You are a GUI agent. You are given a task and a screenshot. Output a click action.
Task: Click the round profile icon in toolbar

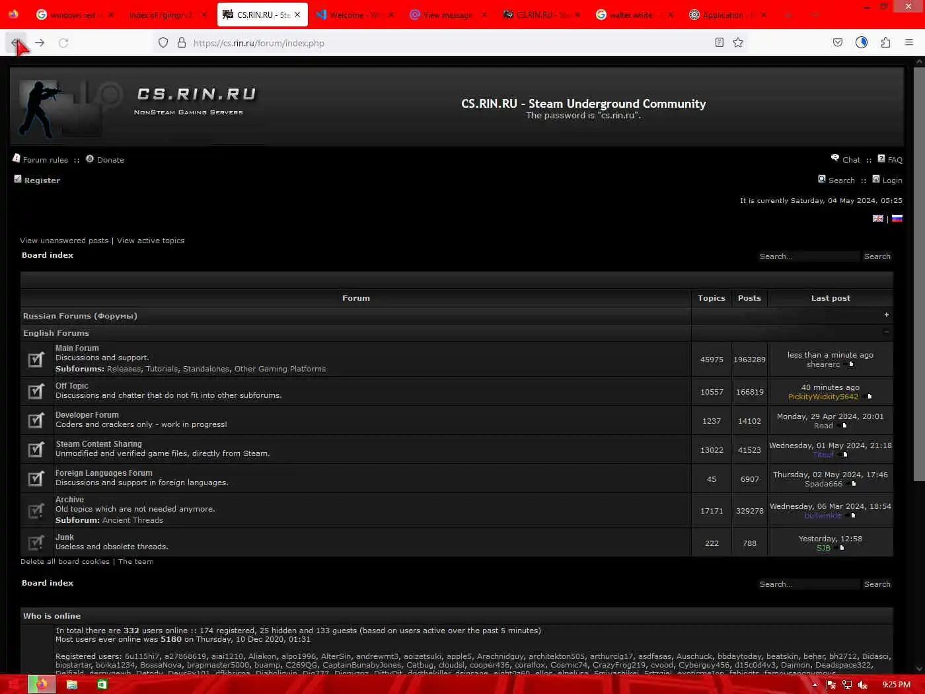862,43
